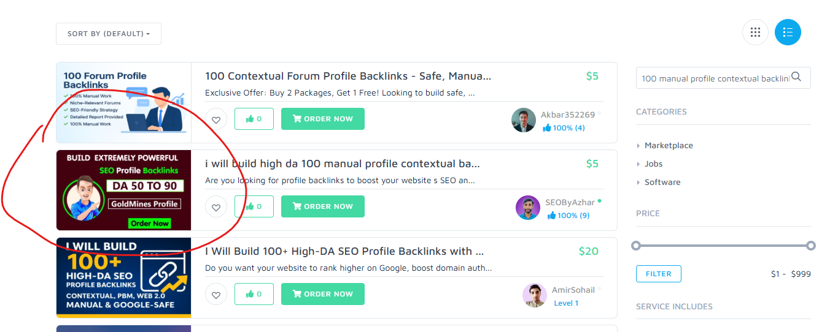
Task: Favorite the 100 Contextual Forum Profile listing
Action: [x=216, y=119]
